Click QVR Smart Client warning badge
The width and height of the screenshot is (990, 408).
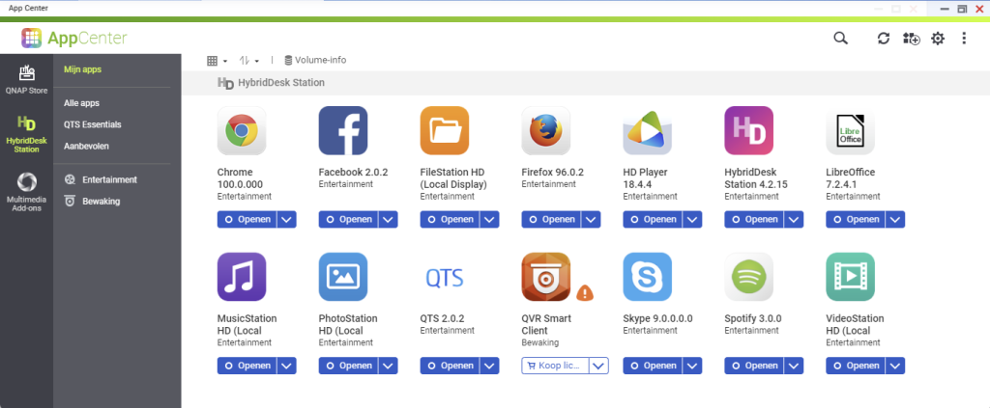(585, 293)
